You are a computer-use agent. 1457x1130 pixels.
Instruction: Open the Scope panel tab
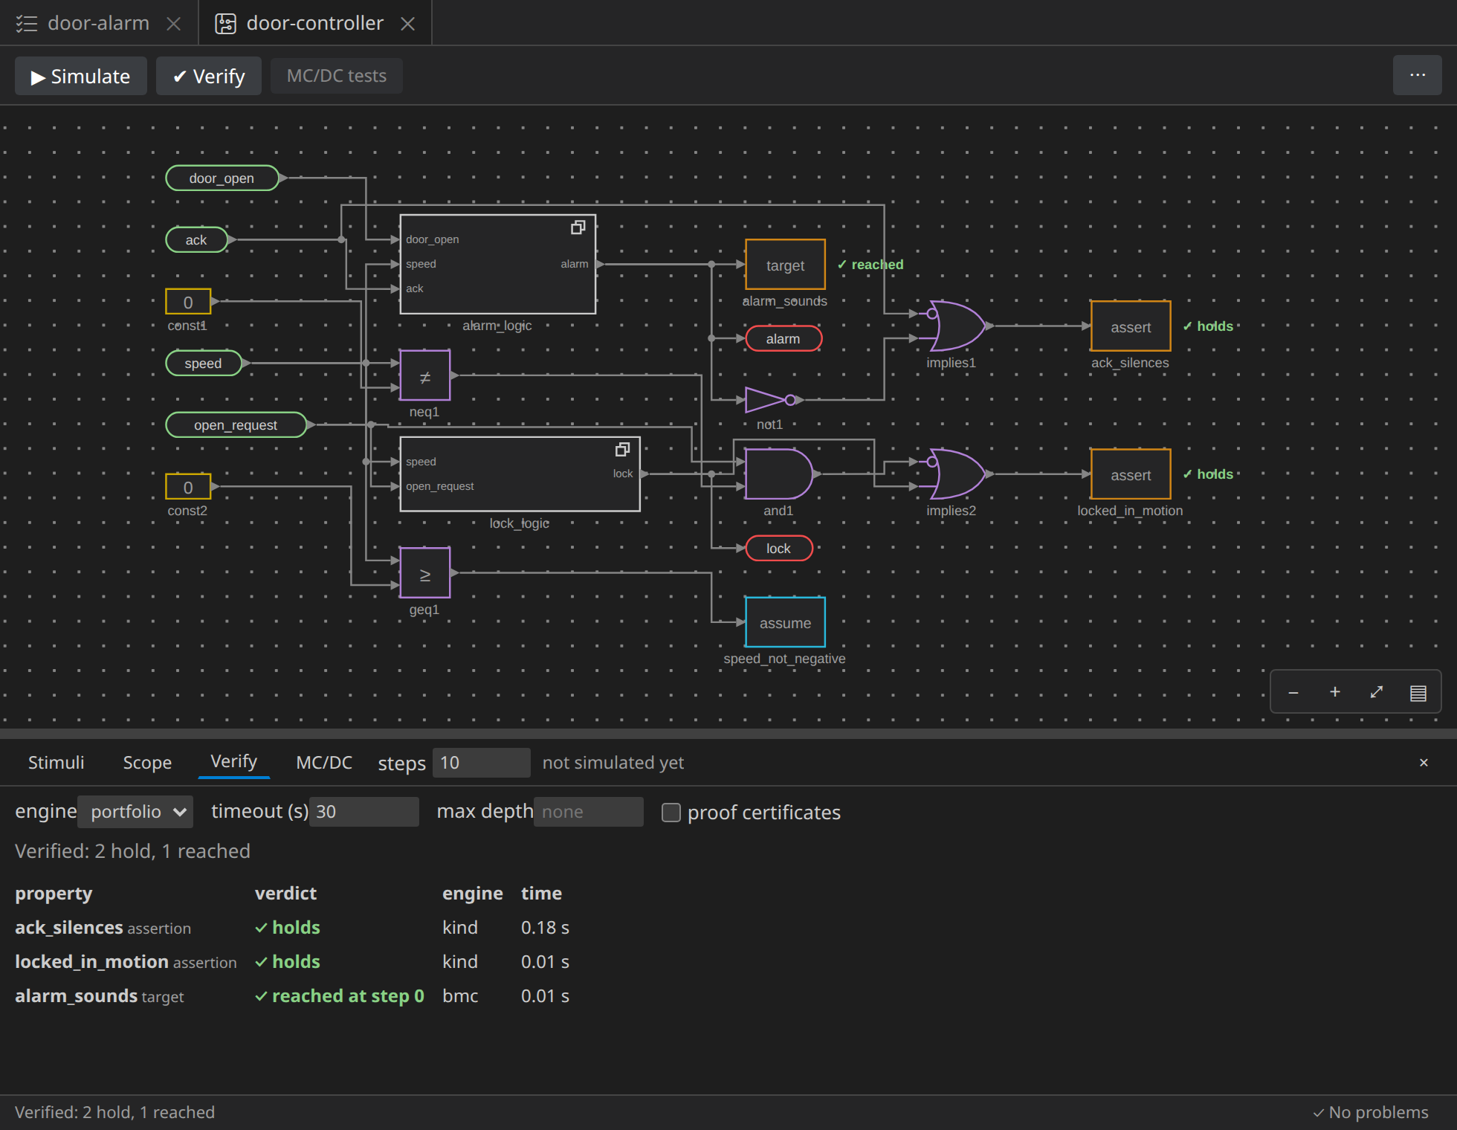tap(147, 763)
